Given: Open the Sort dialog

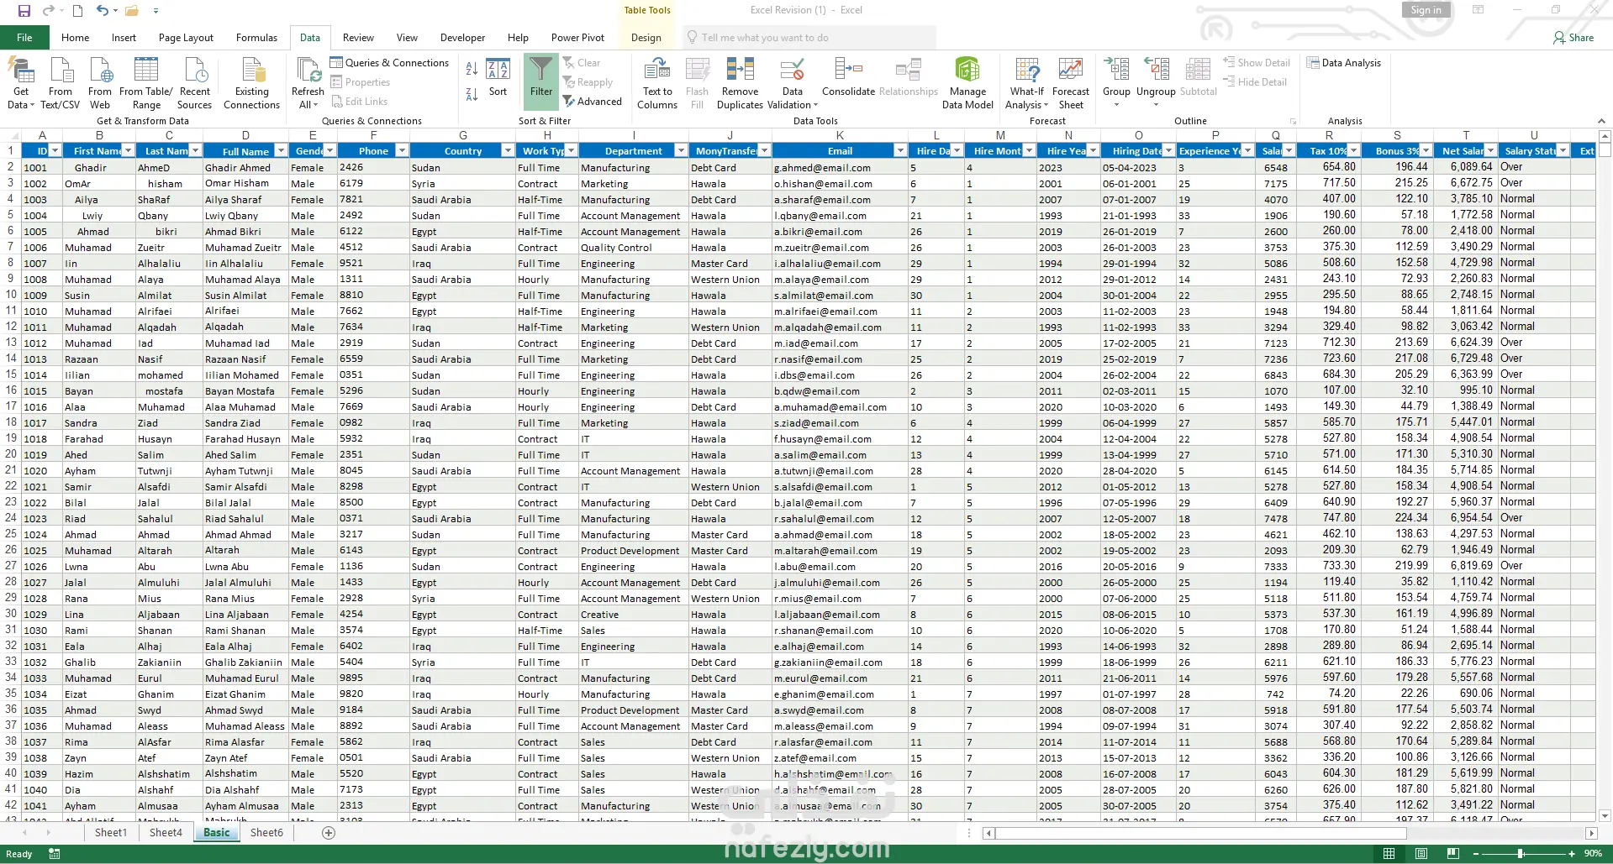Looking at the screenshot, I should click(498, 78).
